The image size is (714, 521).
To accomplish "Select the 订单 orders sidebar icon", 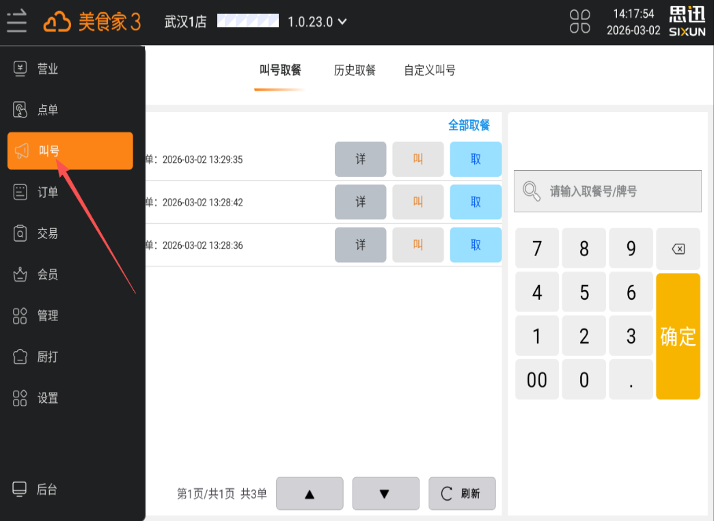I will pyautogui.click(x=21, y=193).
